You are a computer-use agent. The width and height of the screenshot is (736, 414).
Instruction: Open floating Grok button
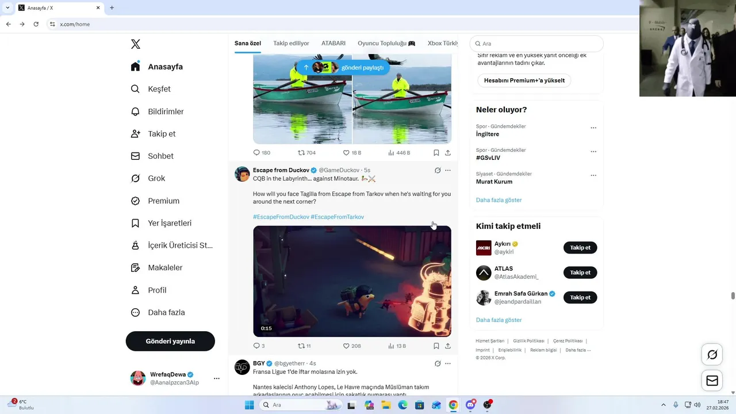712,355
